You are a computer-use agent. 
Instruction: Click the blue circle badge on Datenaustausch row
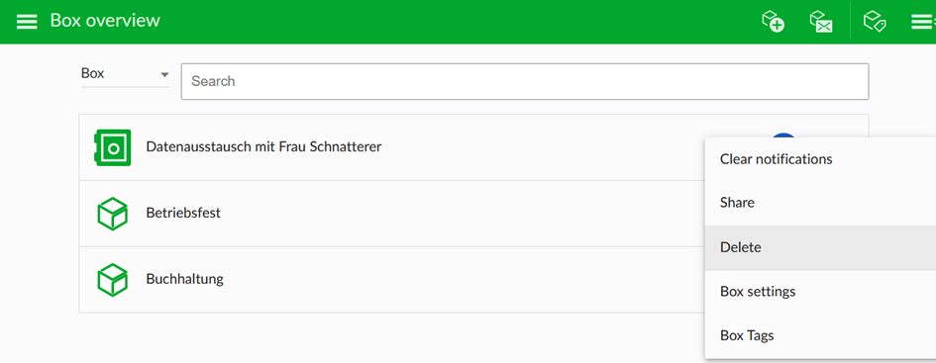click(x=783, y=136)
